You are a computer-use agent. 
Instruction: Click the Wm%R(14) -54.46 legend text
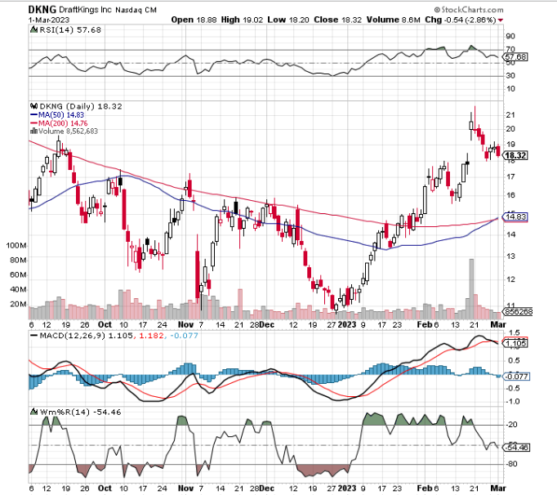tap(80, 412)
